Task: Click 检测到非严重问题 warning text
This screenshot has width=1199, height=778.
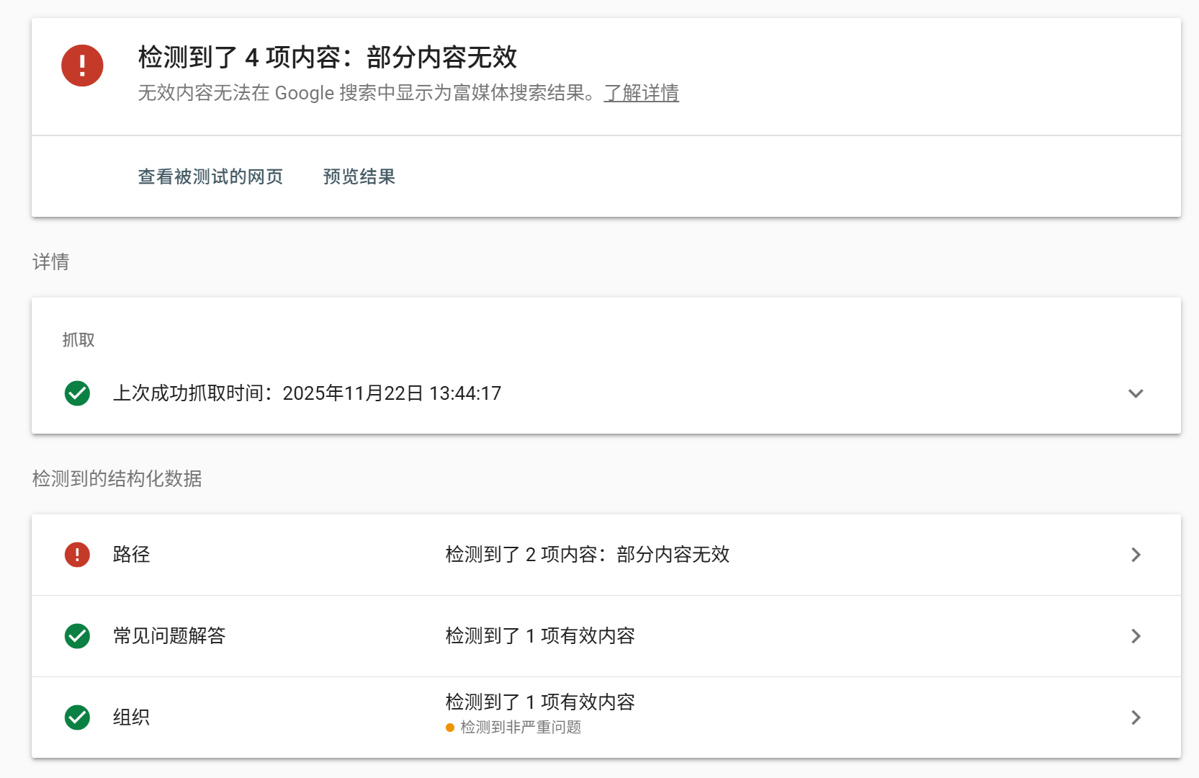Action: pos(521,728)
